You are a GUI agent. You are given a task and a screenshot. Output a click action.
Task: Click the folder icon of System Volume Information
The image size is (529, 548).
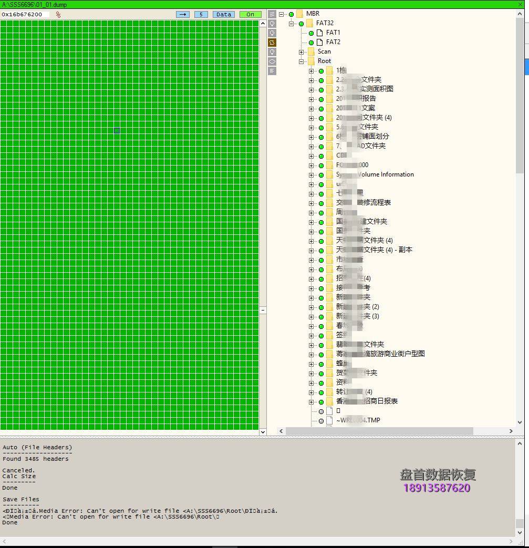coord(329,174)
